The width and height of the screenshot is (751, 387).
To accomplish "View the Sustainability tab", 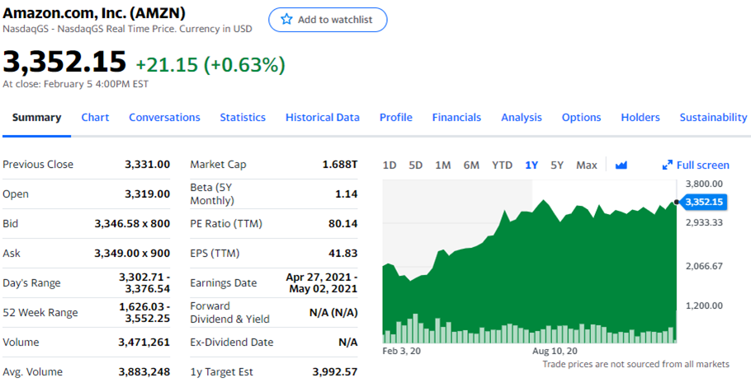I will pyautogui.click(x=713, y=118).
